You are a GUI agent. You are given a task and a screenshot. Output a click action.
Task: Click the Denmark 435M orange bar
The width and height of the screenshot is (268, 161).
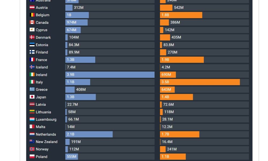pos(165,37)
